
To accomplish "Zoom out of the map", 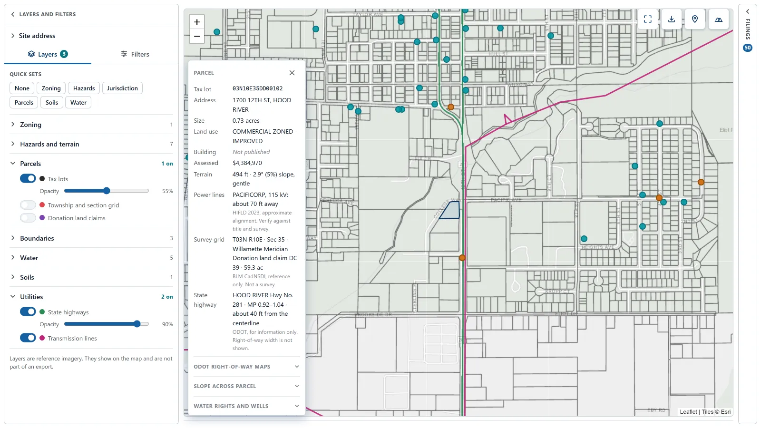I will tap(197, 36).
